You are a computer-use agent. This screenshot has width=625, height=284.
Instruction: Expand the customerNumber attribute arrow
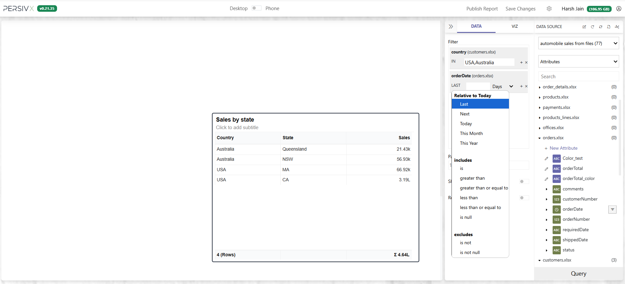(547, 199)
